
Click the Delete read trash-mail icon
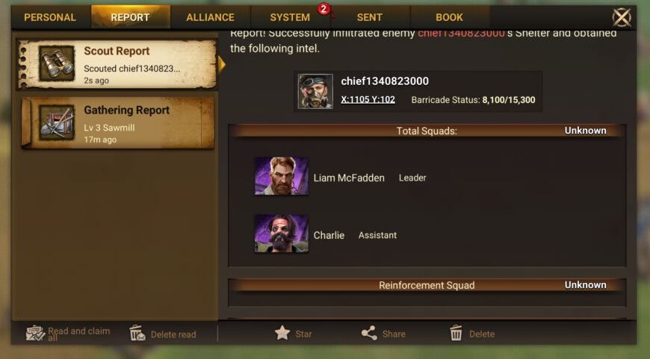(137, 333)
